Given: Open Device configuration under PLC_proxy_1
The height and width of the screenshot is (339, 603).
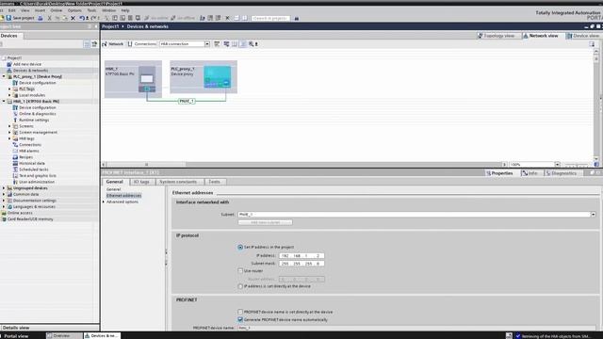Looking at the screenshot, I should (x=38, y=83).
